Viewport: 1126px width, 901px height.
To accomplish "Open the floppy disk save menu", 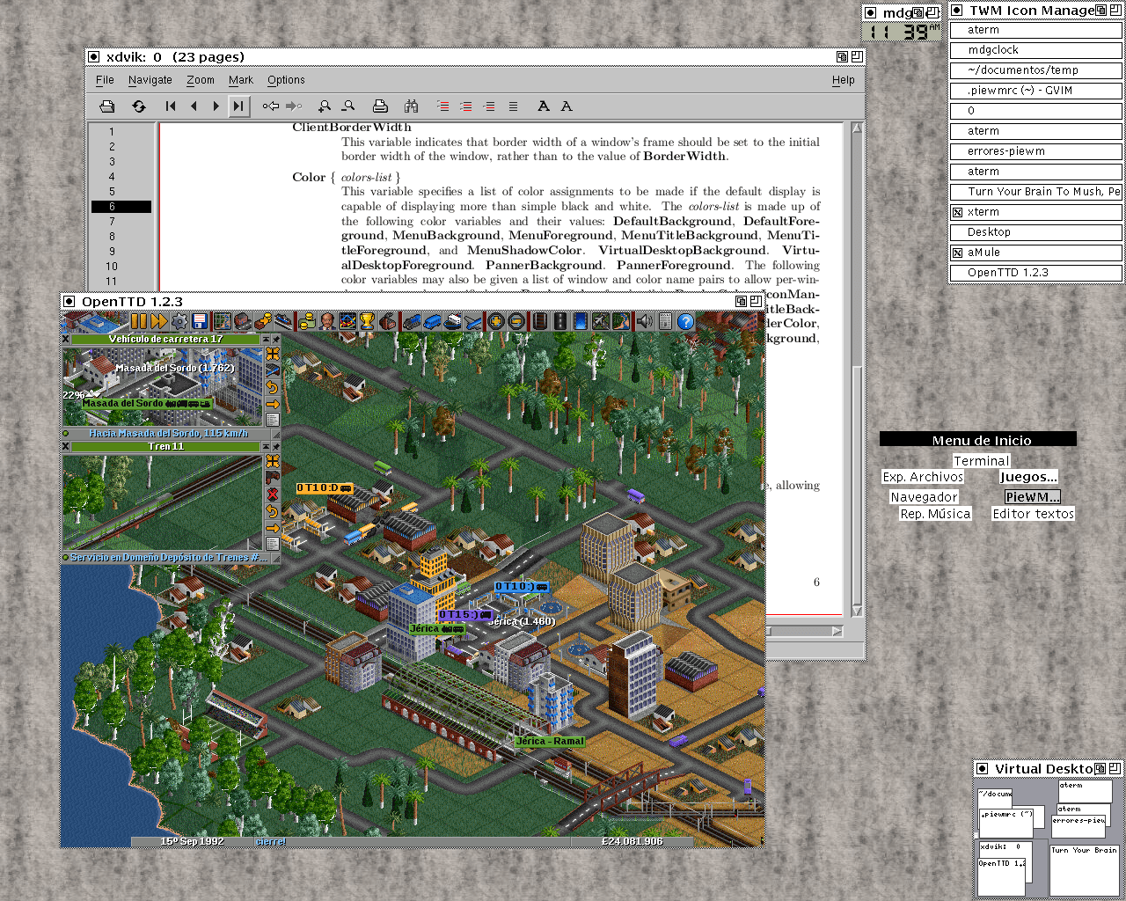I will 200,322.
